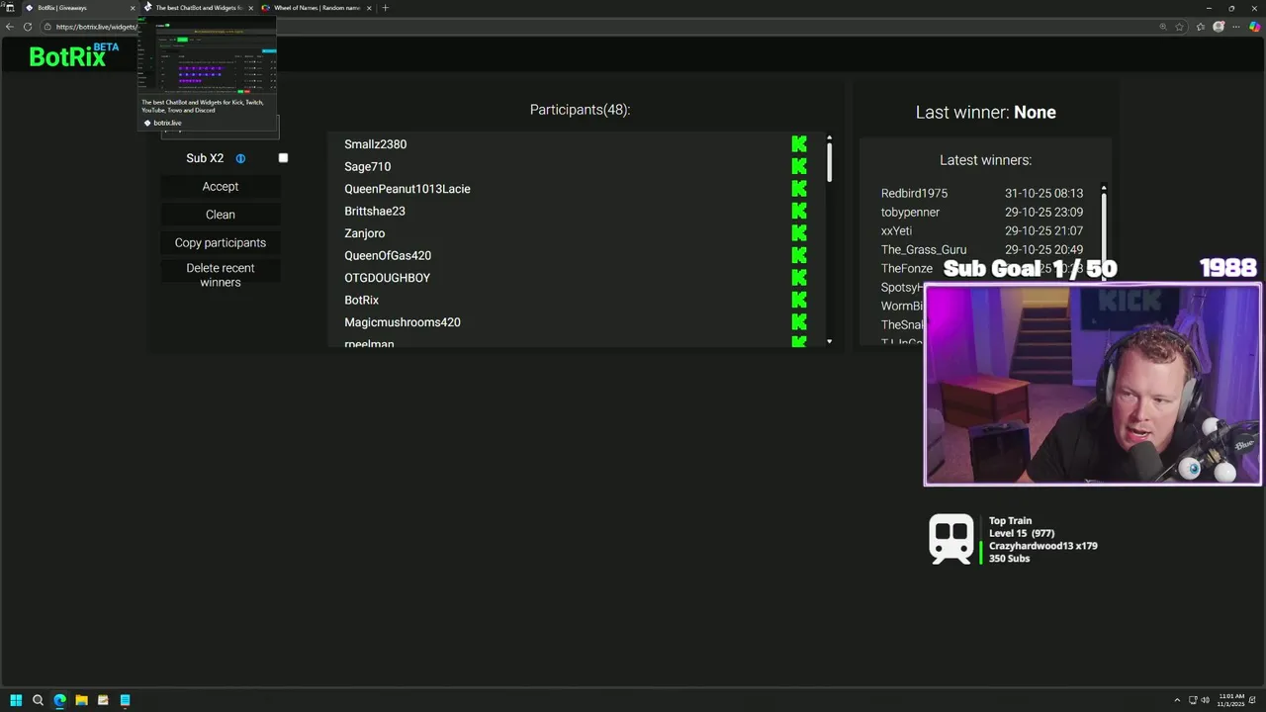Image resolution: width=1266 pixels, height=712 pixels.
Task: Open the browser favorites list icon
Action: [1200, 27]
